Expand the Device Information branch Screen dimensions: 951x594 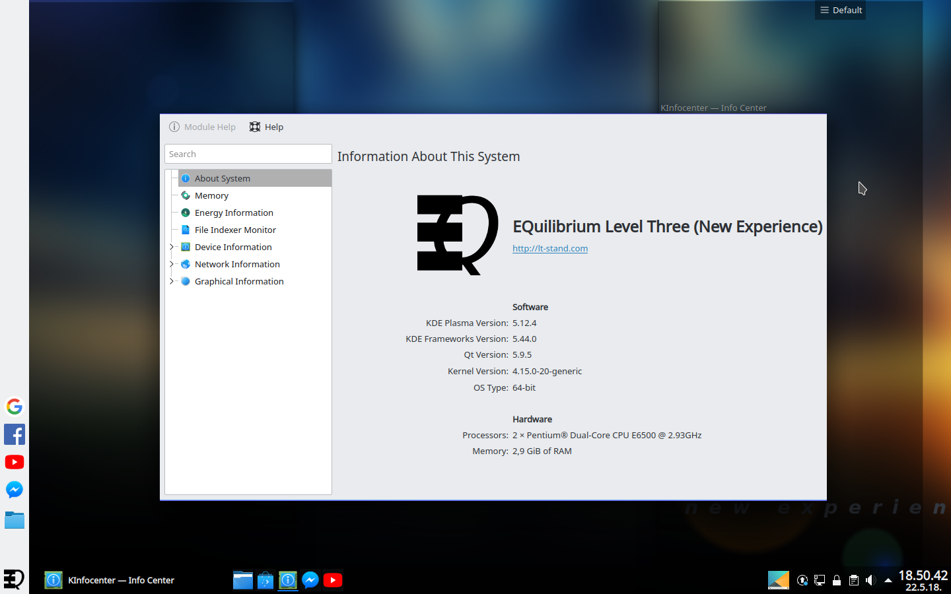tap(172, 247)
